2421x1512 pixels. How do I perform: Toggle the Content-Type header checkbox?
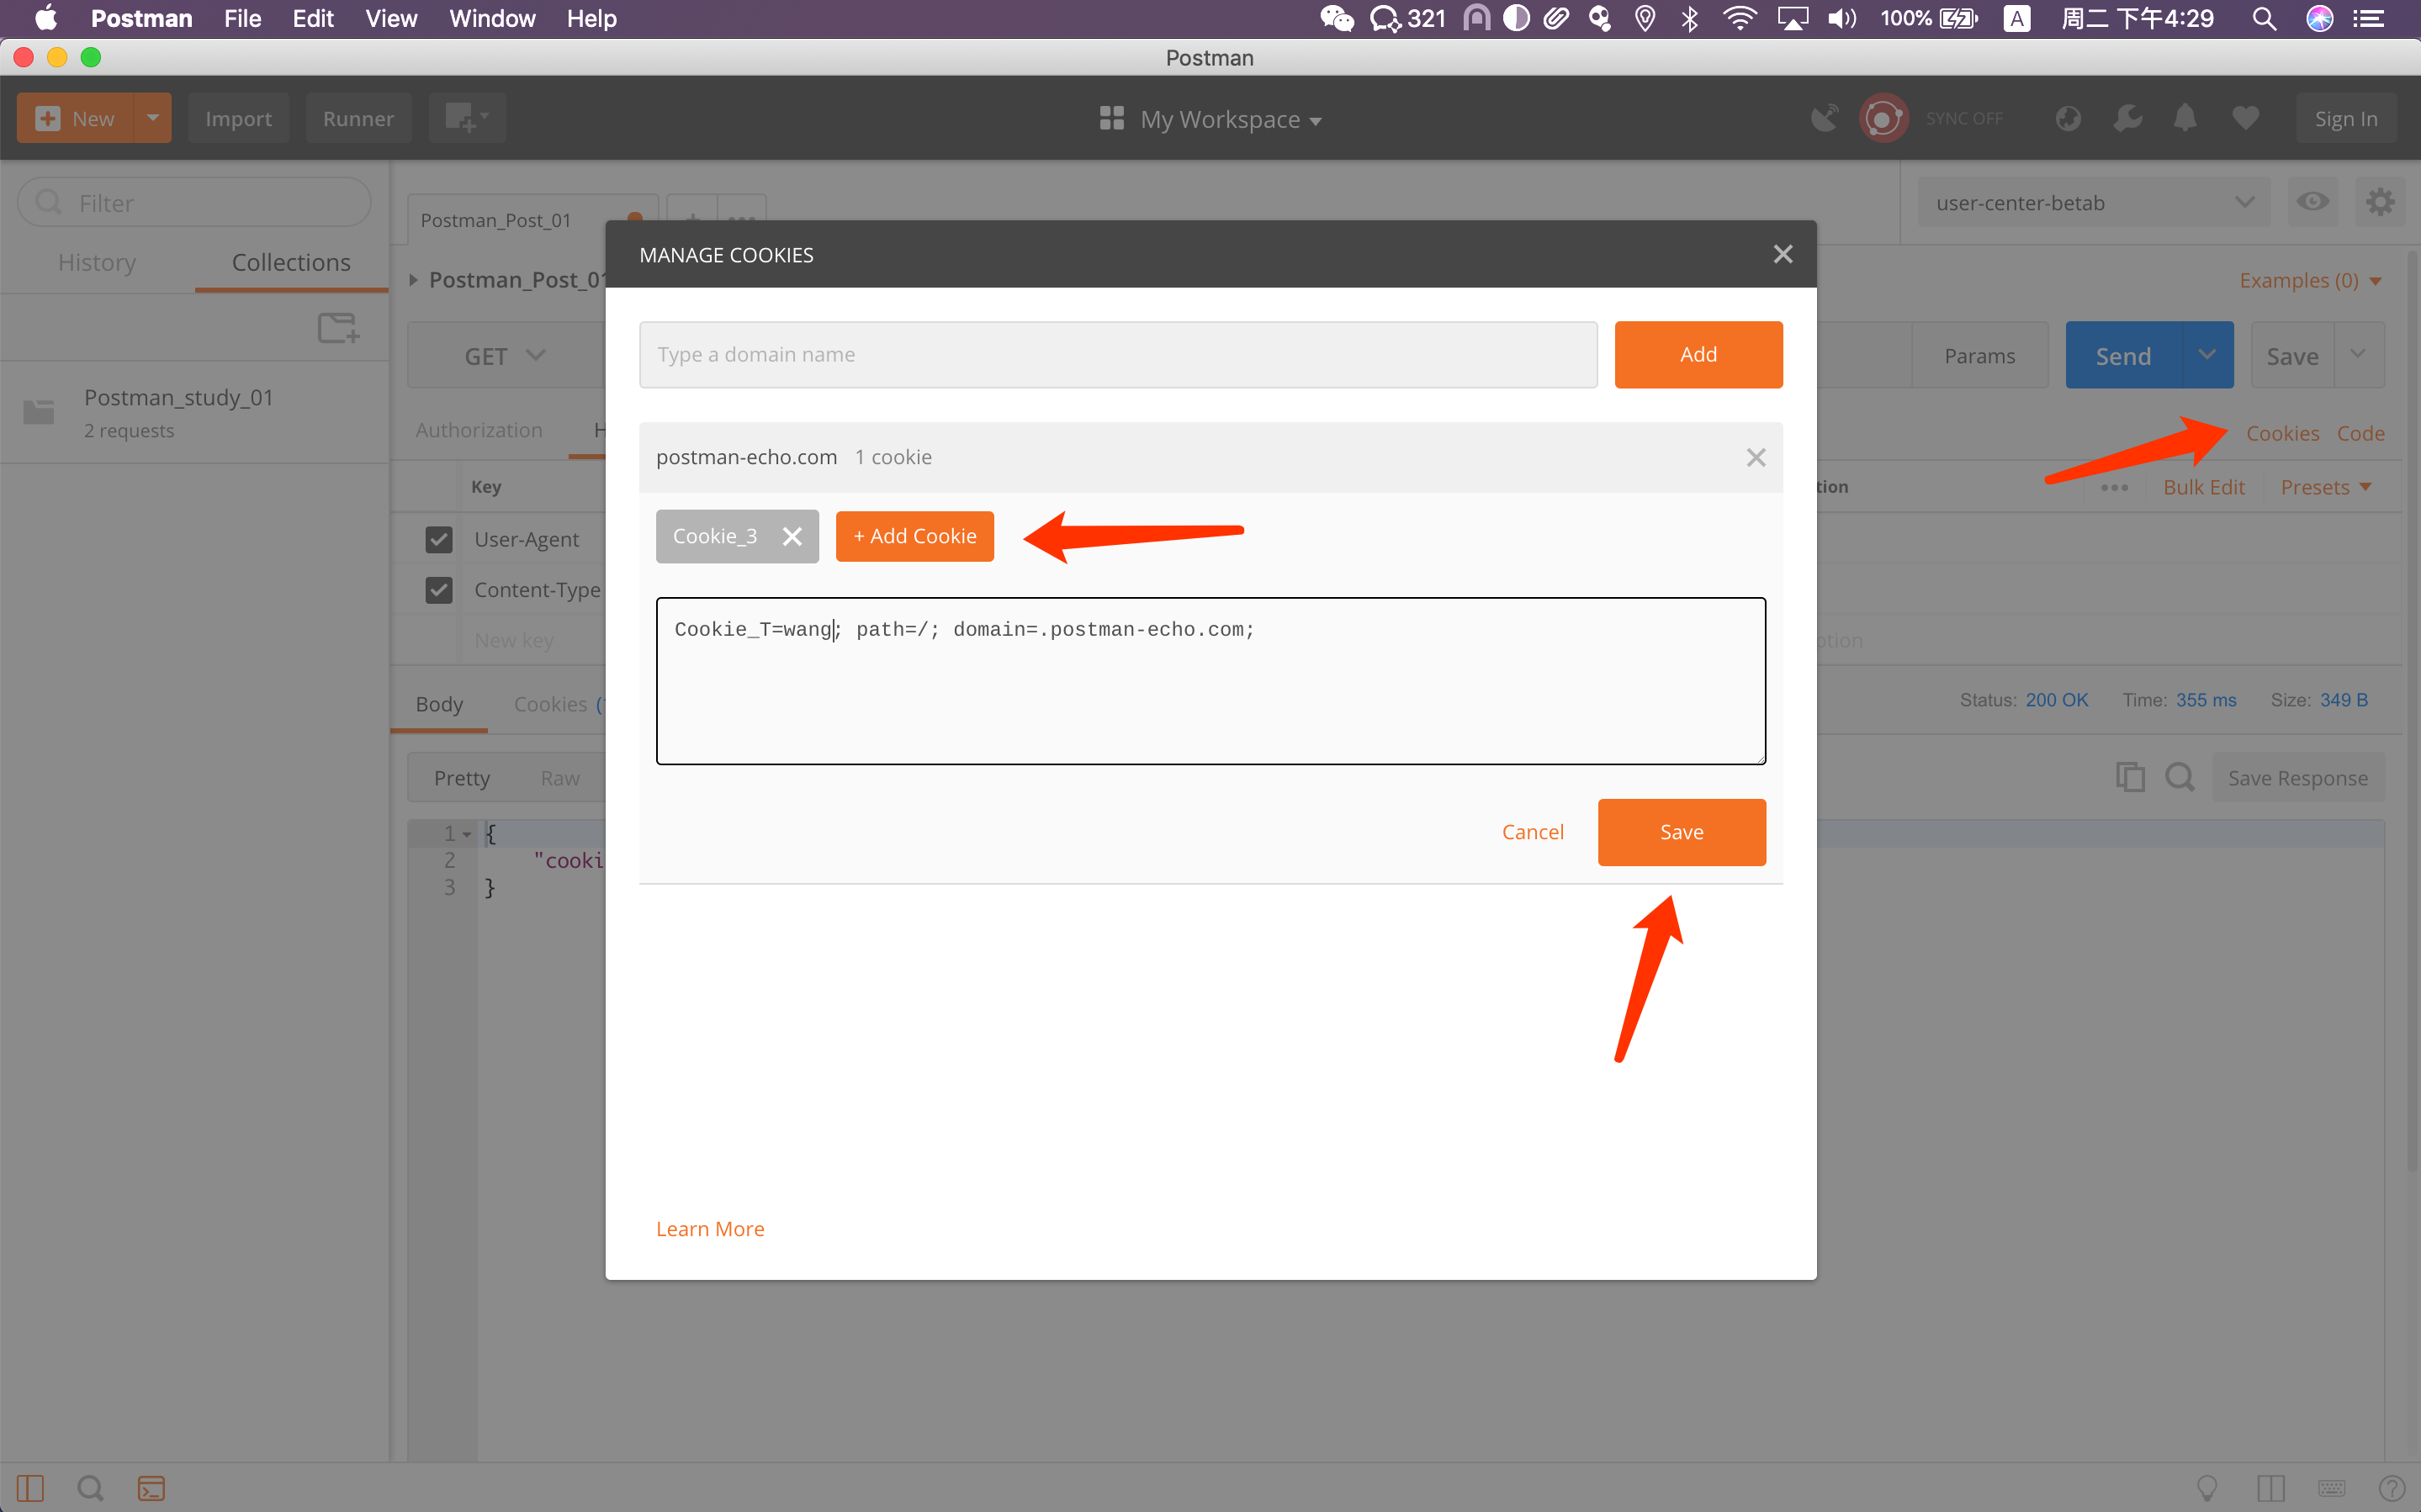tap(439, 590)
